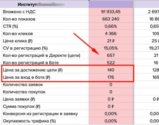Select the Сумма покупок (₽) label cell
The width and height of the screenshot is (159, 125).
(21, 107)
